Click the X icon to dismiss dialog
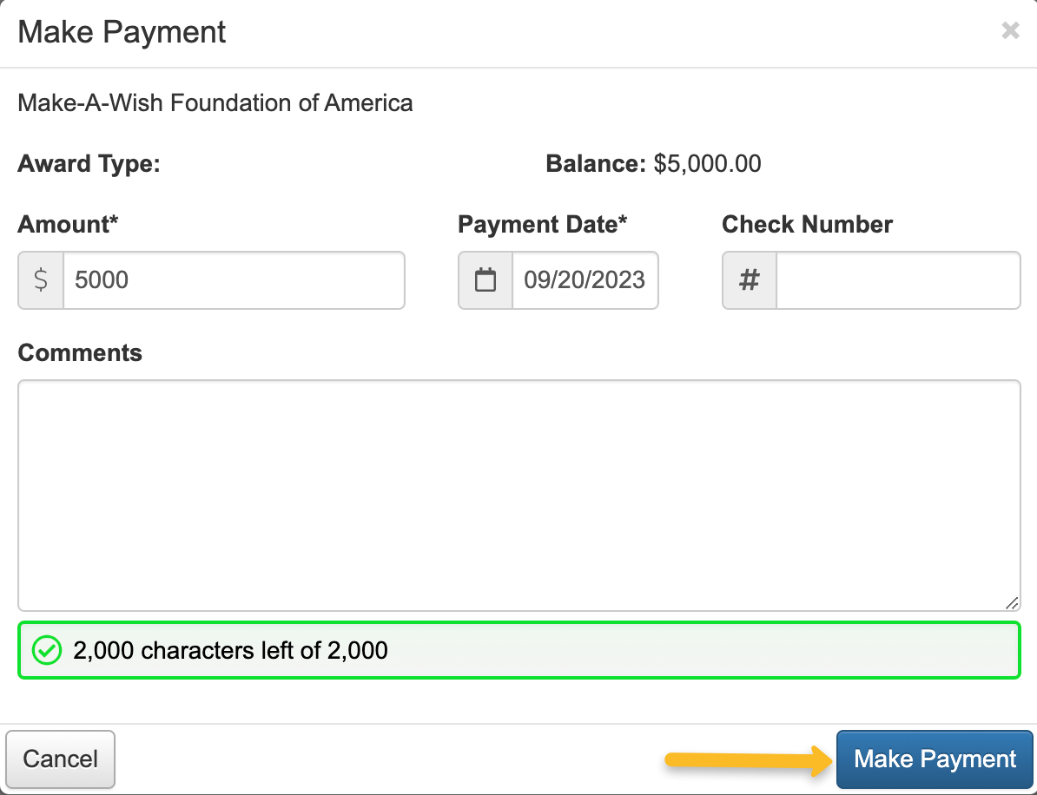Image resolution: width=1037 pixels, height=795 pixels. (x=1010, y=30)
